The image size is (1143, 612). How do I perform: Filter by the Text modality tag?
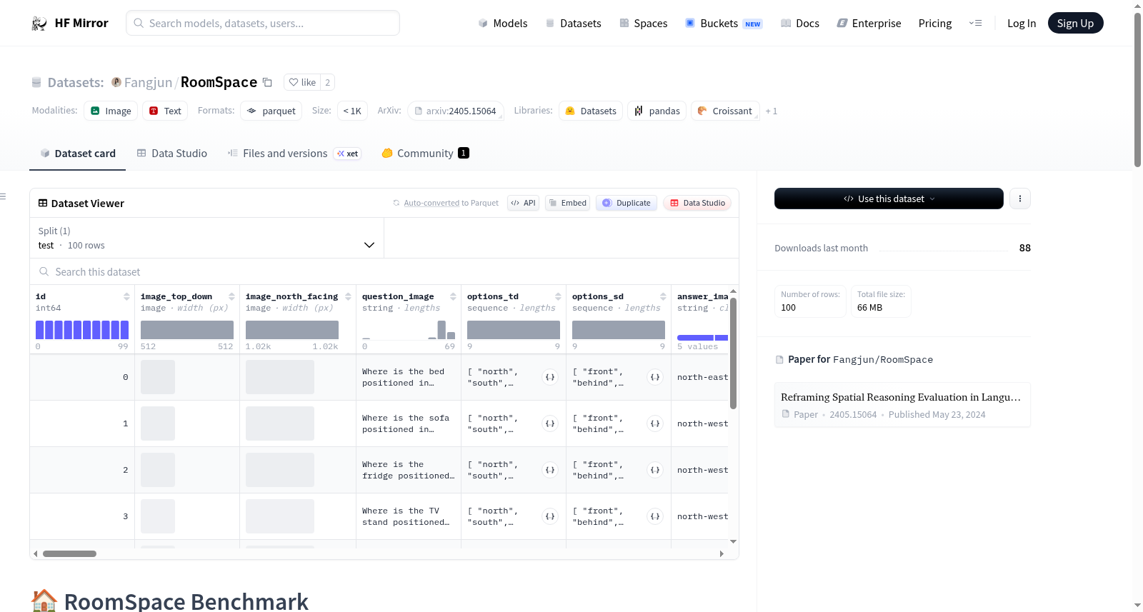click(165, 111)
